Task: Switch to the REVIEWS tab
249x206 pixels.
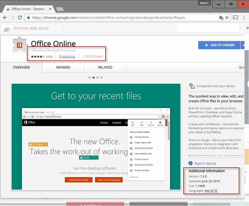Action: 63,67
